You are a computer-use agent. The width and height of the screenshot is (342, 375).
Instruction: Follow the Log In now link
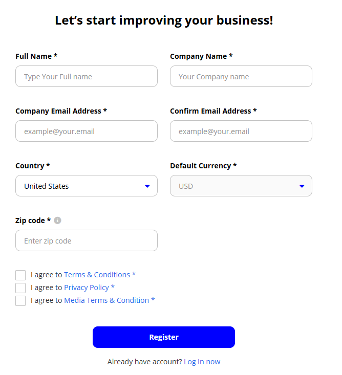tap(202, 362)
